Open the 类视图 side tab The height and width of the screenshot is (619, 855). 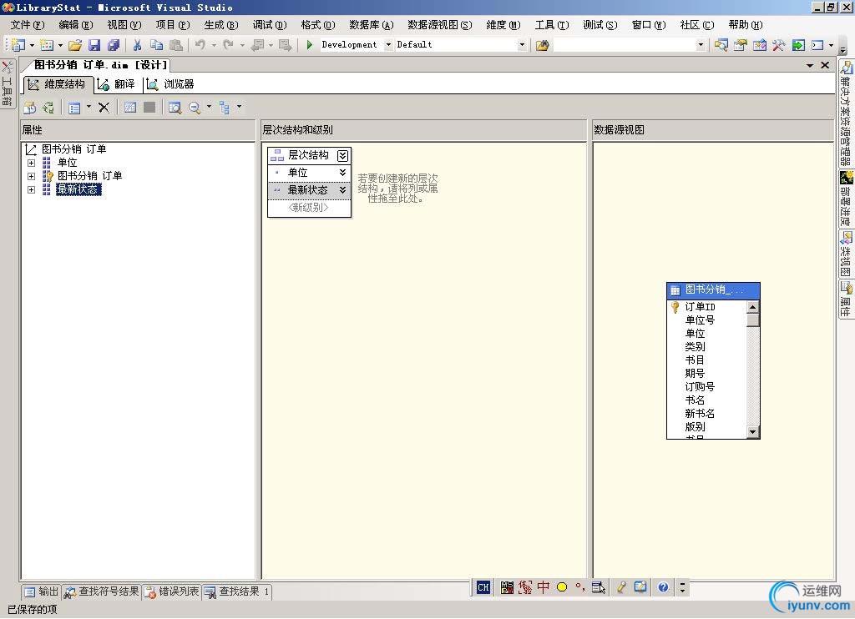click(846, 254)
